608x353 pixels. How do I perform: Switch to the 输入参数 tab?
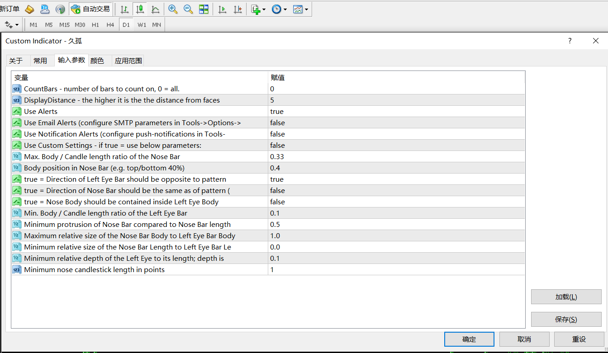[71, 60]
